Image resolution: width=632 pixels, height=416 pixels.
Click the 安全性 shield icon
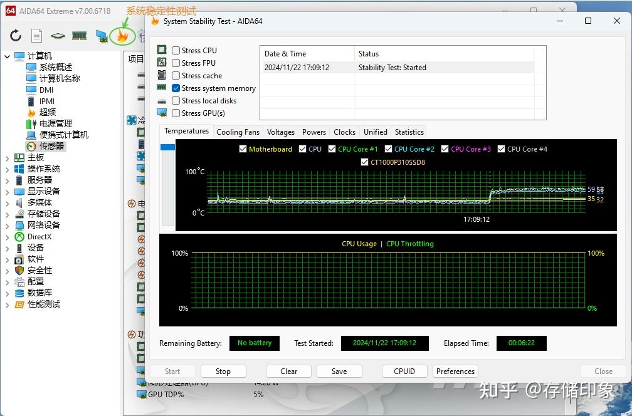pyautogui.click(x=19, y=270)
